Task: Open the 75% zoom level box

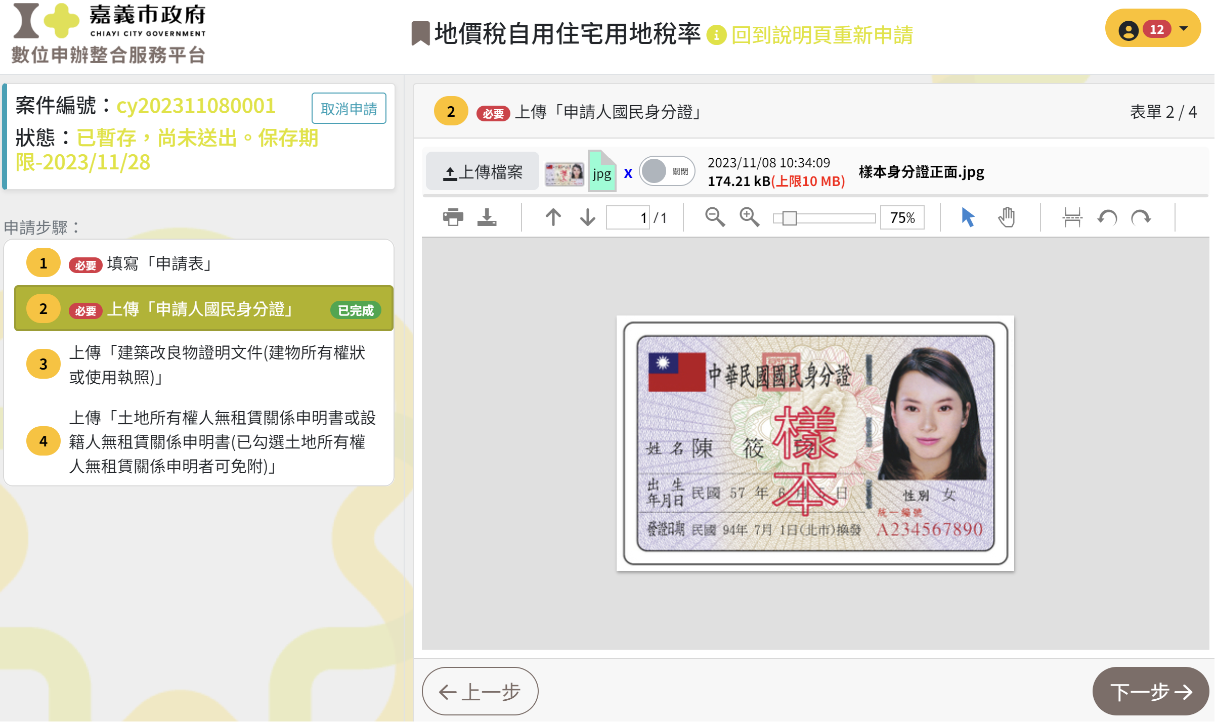Action: 902,218
